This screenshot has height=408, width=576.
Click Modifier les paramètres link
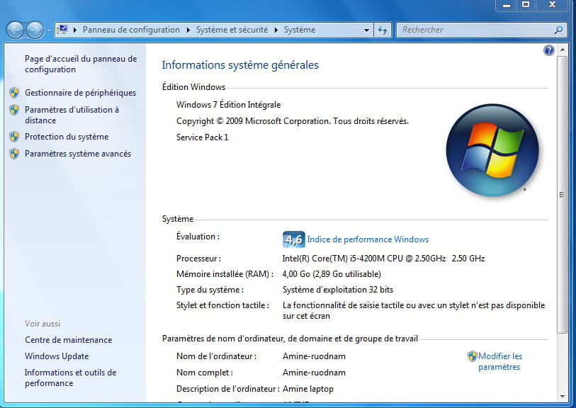pos(500,361)
